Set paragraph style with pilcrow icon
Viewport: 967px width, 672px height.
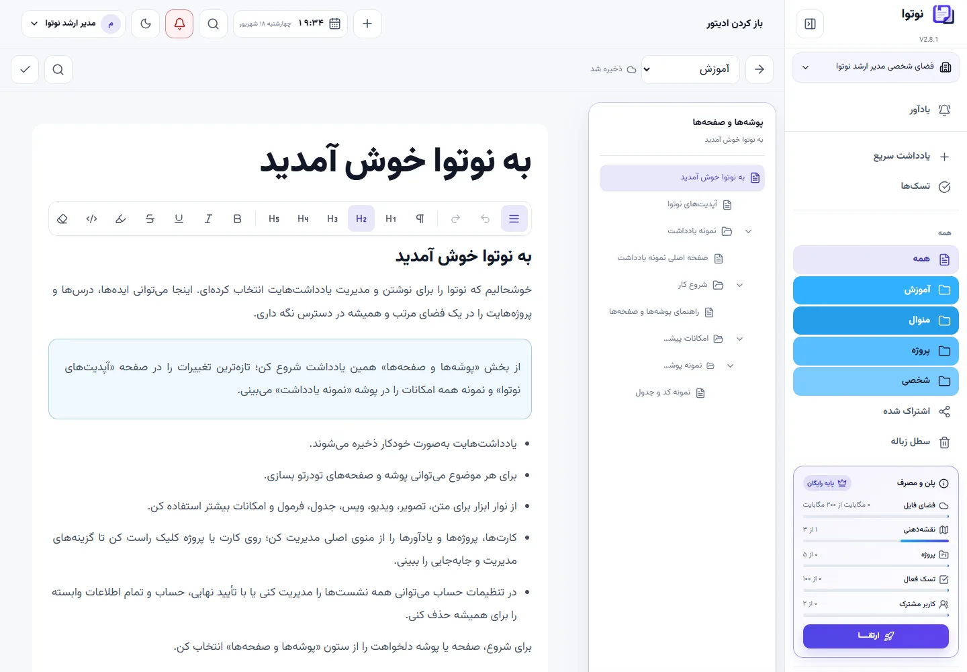[420, 218]
